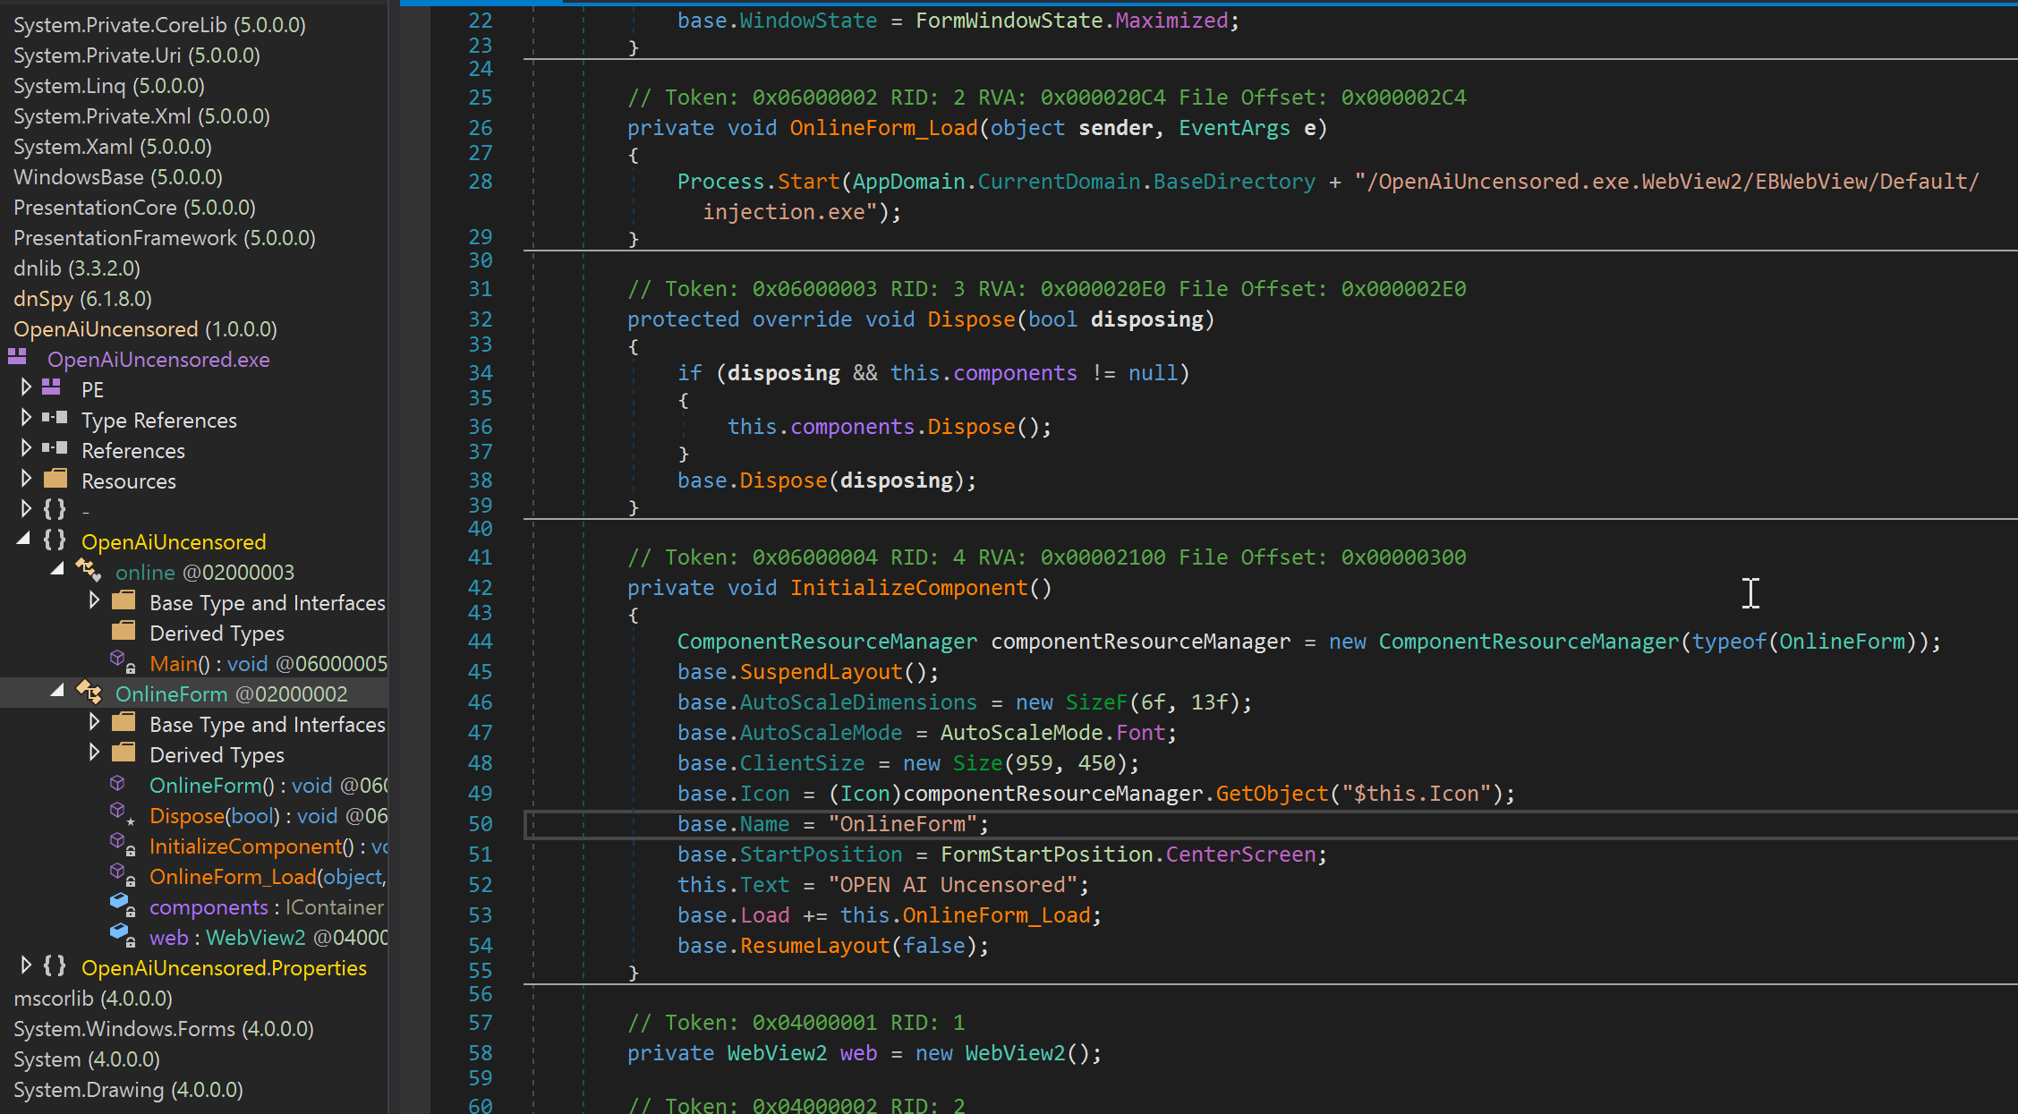Click ComponentResourceManager type on line 44
The width and height of the screenshot is (2018, 1114).
point(826,642)
